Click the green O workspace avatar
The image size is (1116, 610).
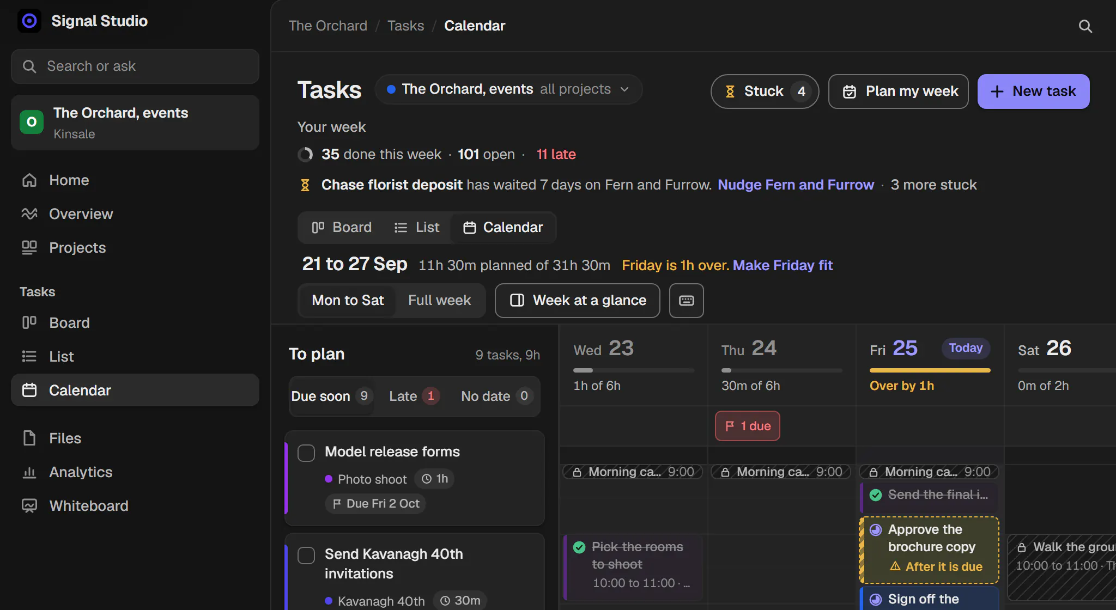click(x=32, y=122)
